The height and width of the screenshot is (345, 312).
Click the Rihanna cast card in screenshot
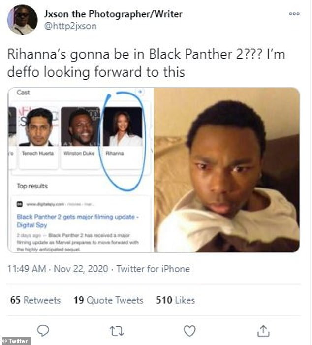123,132
